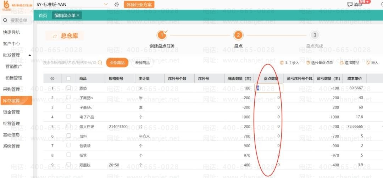
Task: Open settings gear beside account name
Action: coord(117,5)
